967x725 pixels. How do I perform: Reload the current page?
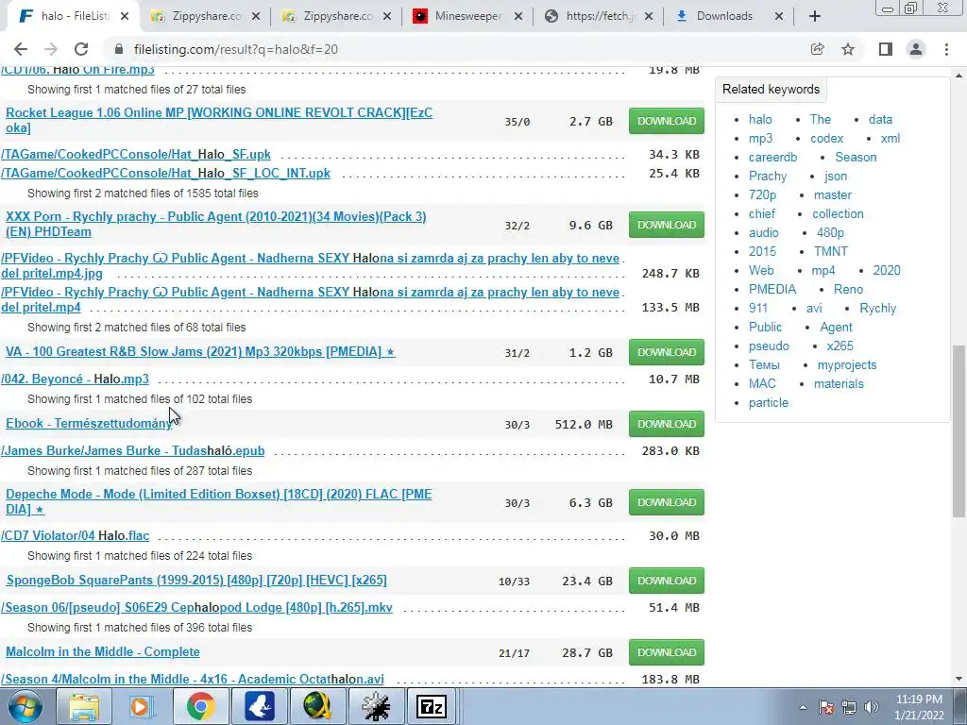coord(81,49)
